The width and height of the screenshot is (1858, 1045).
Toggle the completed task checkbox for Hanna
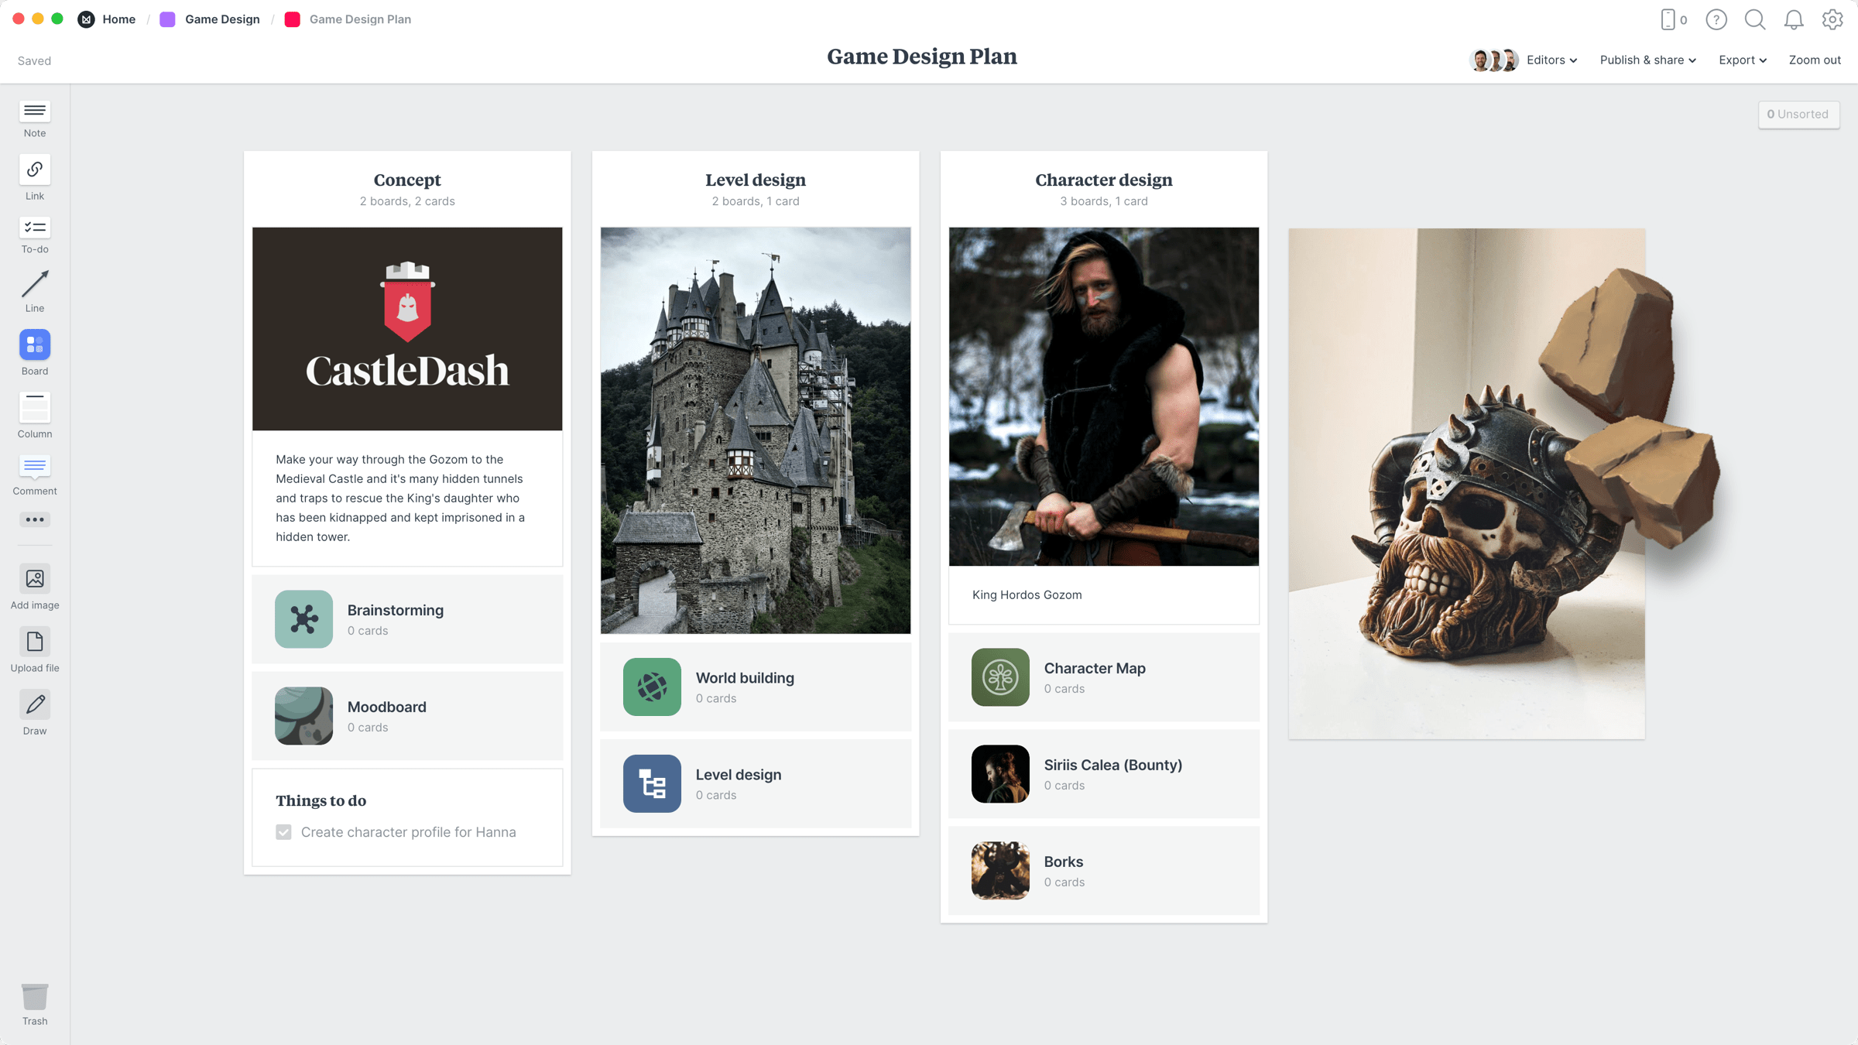pyautogui.click(x=283, y=832)
